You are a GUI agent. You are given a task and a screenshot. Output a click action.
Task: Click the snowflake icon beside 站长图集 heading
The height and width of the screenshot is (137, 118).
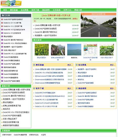[77, 65]
